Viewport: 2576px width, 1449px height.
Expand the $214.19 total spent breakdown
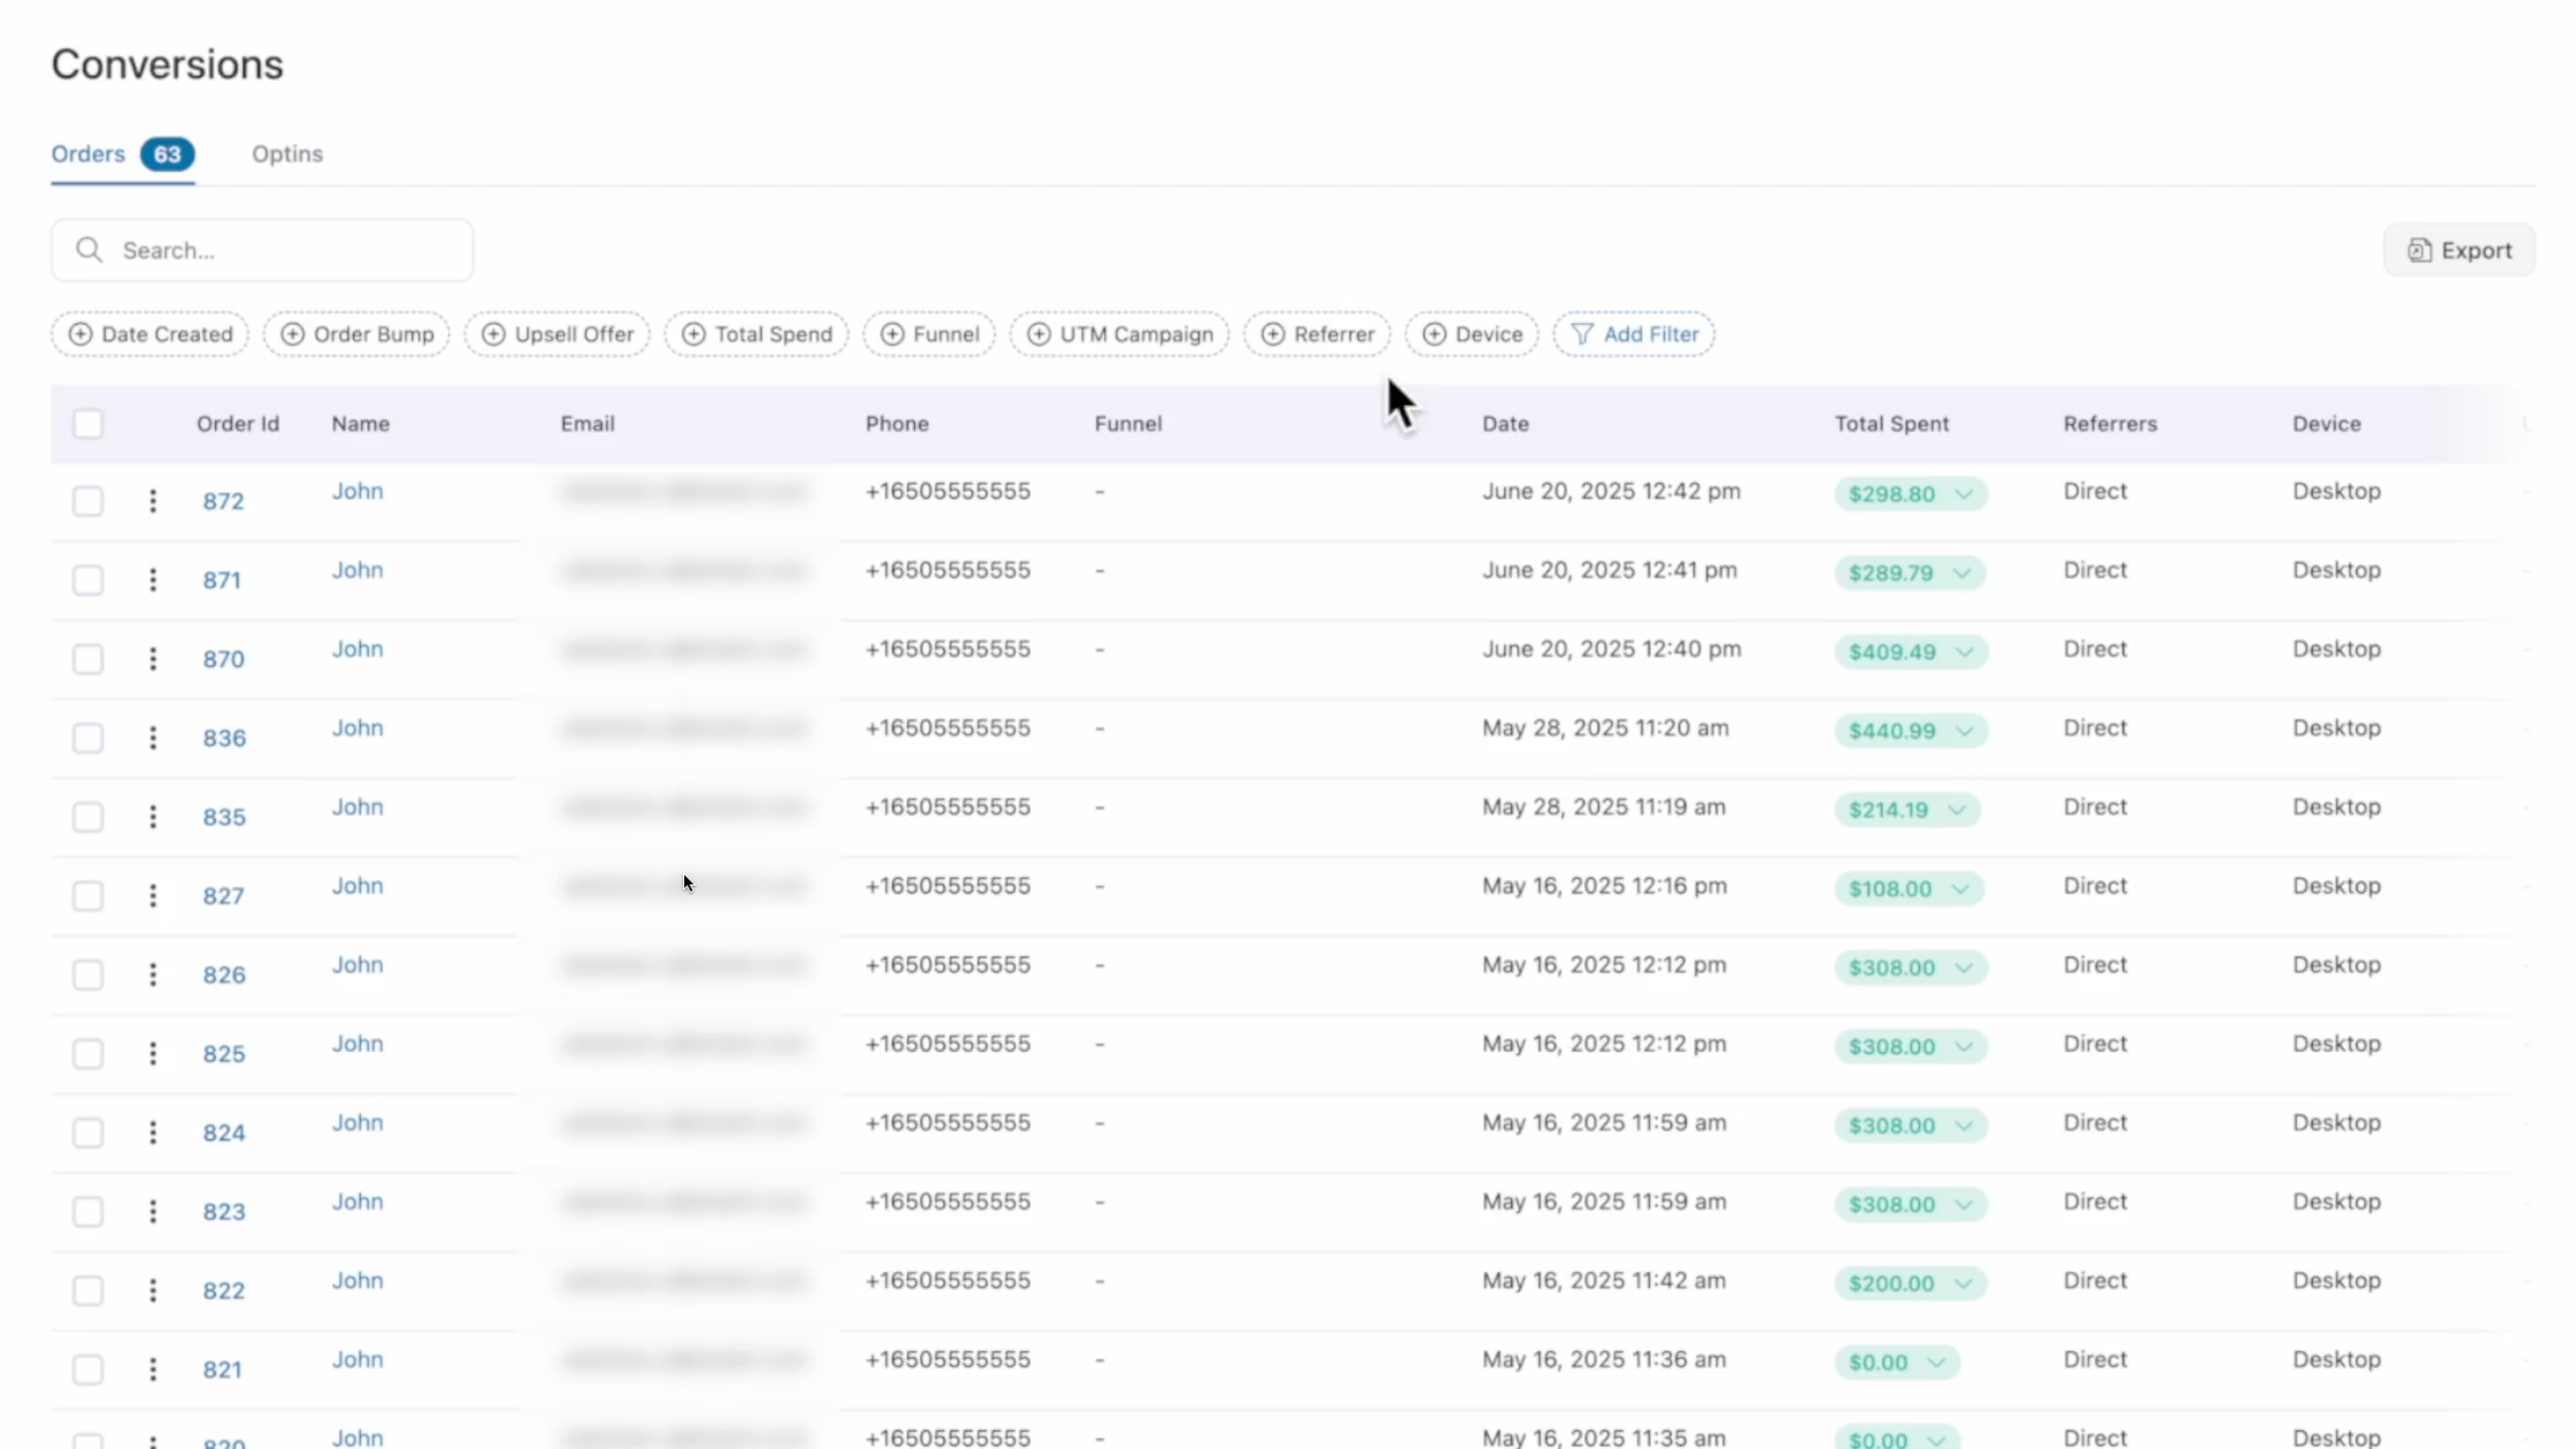coord(1907,810)
